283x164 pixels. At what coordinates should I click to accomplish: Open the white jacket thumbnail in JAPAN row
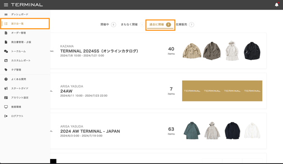pyautogui.click(x=252, y=131)
